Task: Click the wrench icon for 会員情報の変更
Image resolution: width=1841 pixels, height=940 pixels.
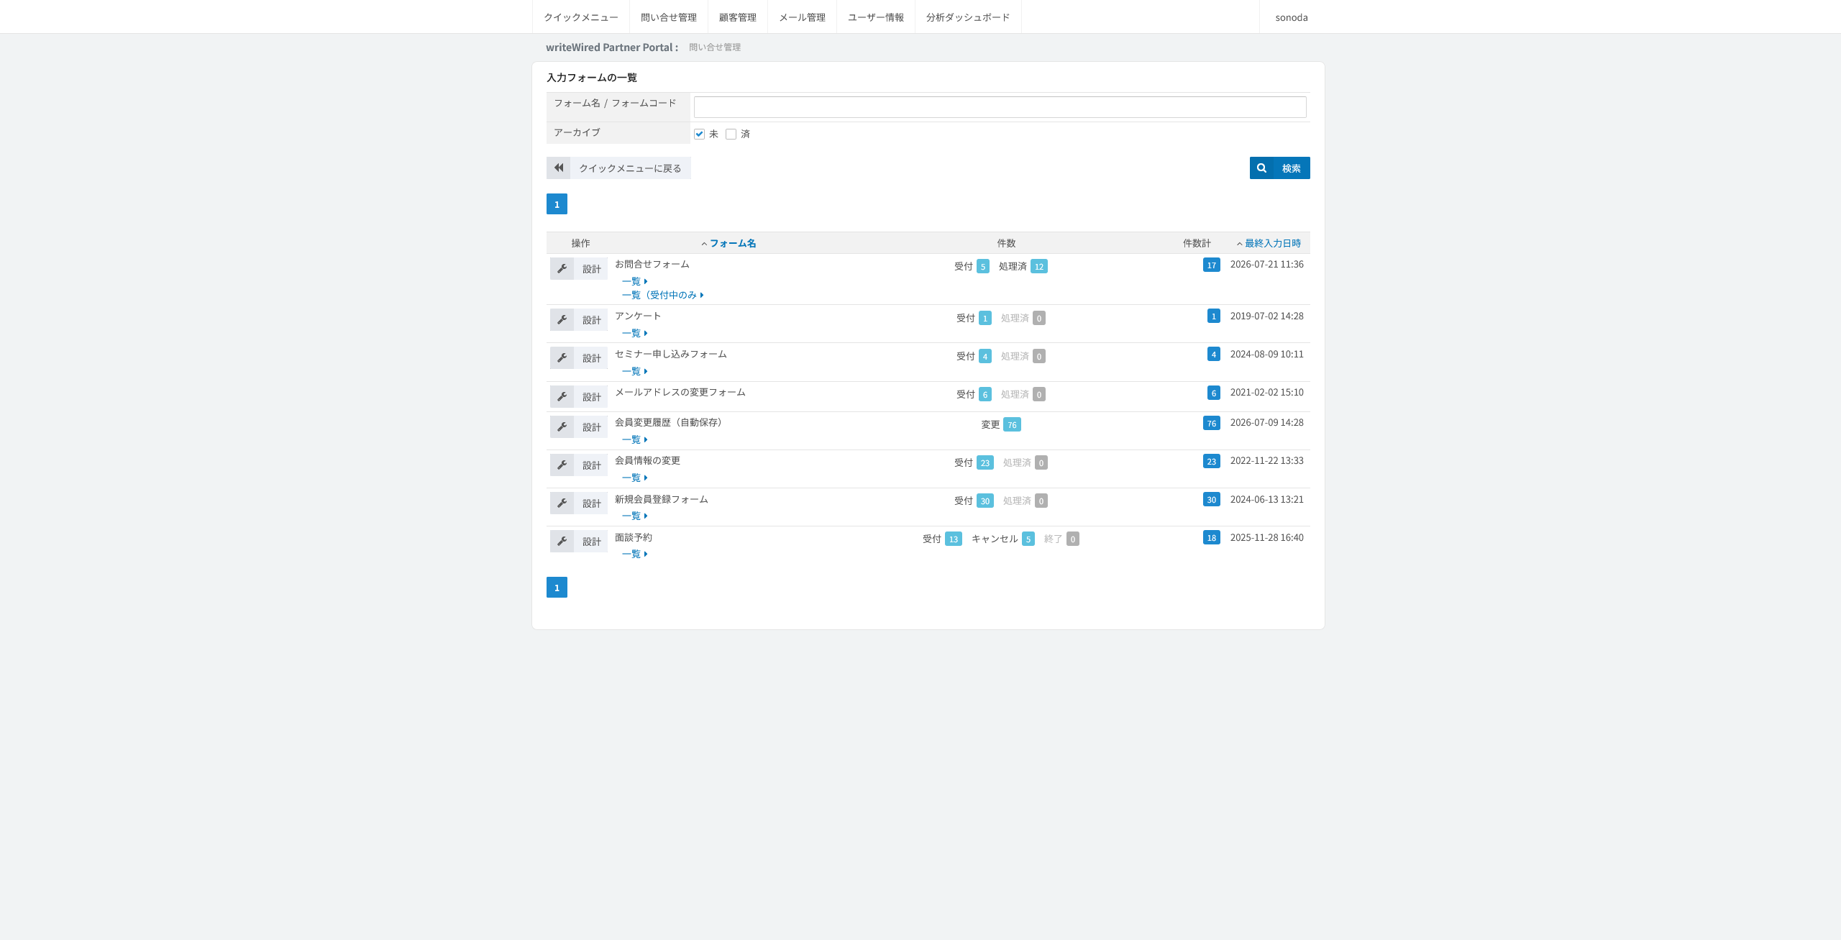Action: pyautogui.click(x=562, y=465)
